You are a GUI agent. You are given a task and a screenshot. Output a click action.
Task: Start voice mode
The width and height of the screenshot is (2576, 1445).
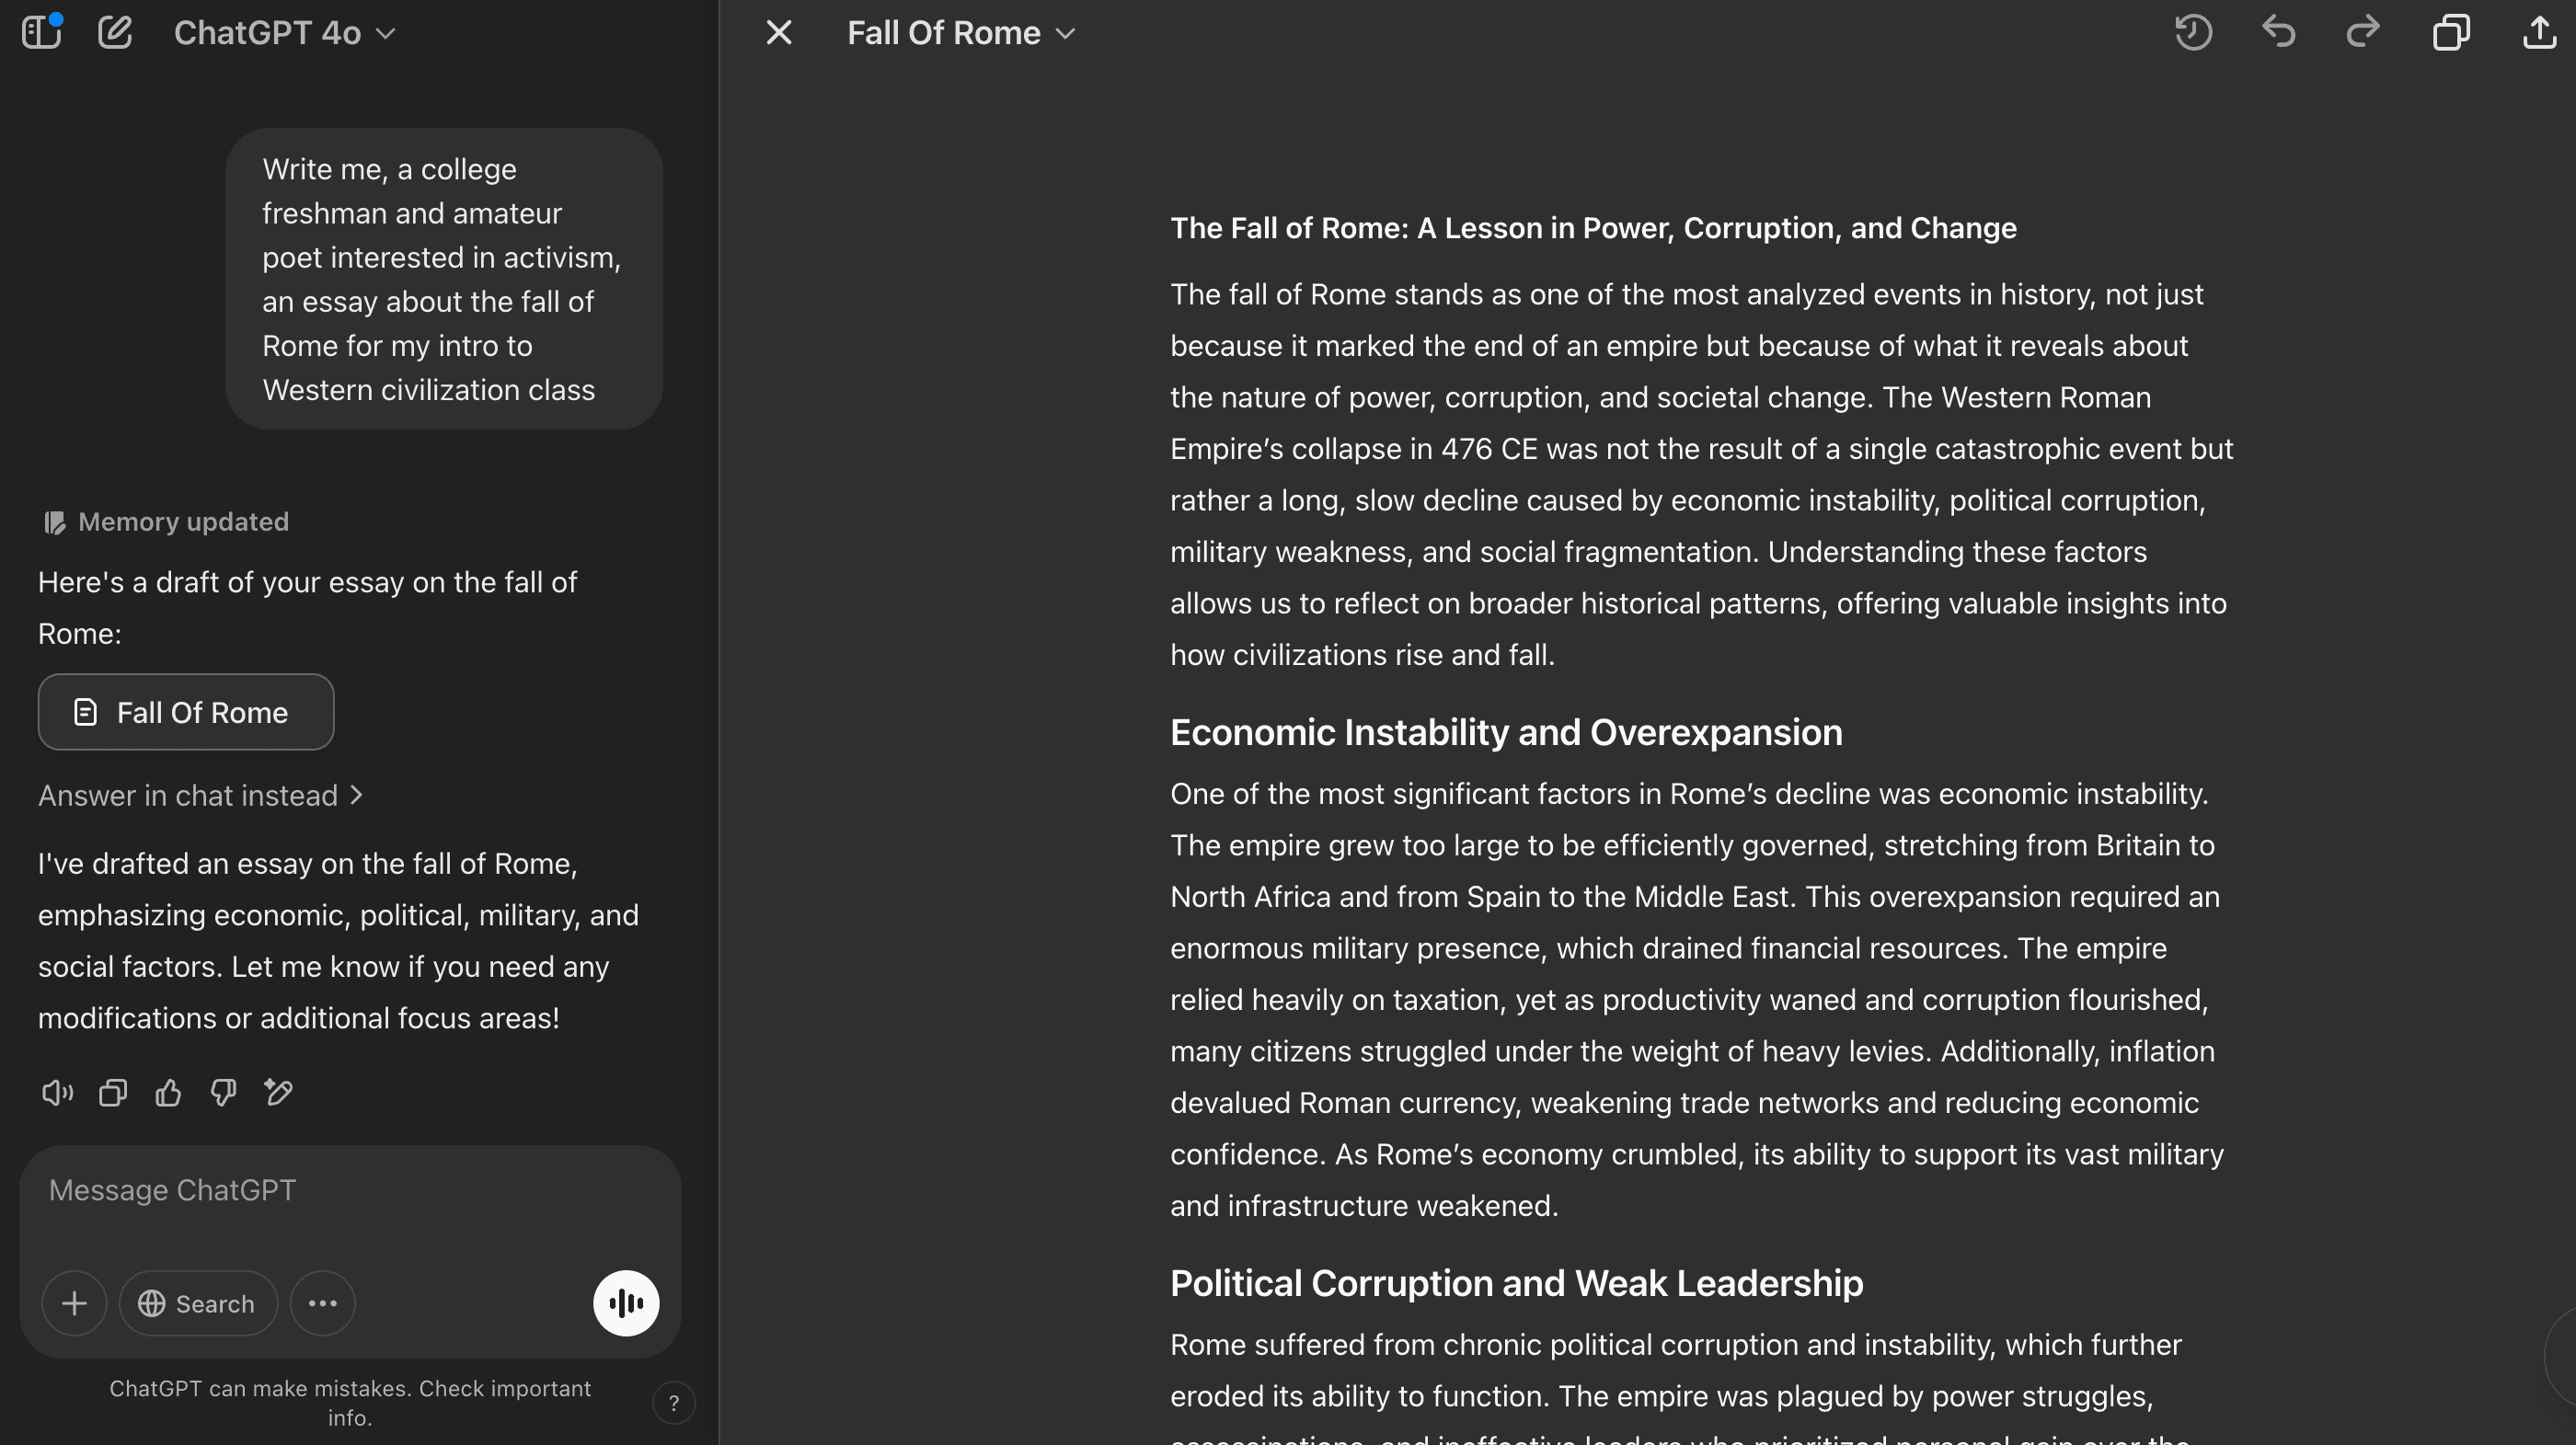tap(626, 1304)
